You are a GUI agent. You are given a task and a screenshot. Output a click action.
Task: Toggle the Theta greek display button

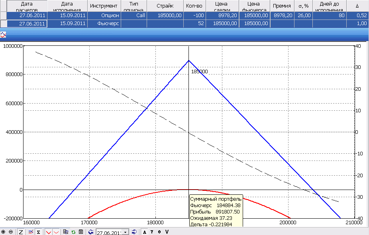click(159, 232)
